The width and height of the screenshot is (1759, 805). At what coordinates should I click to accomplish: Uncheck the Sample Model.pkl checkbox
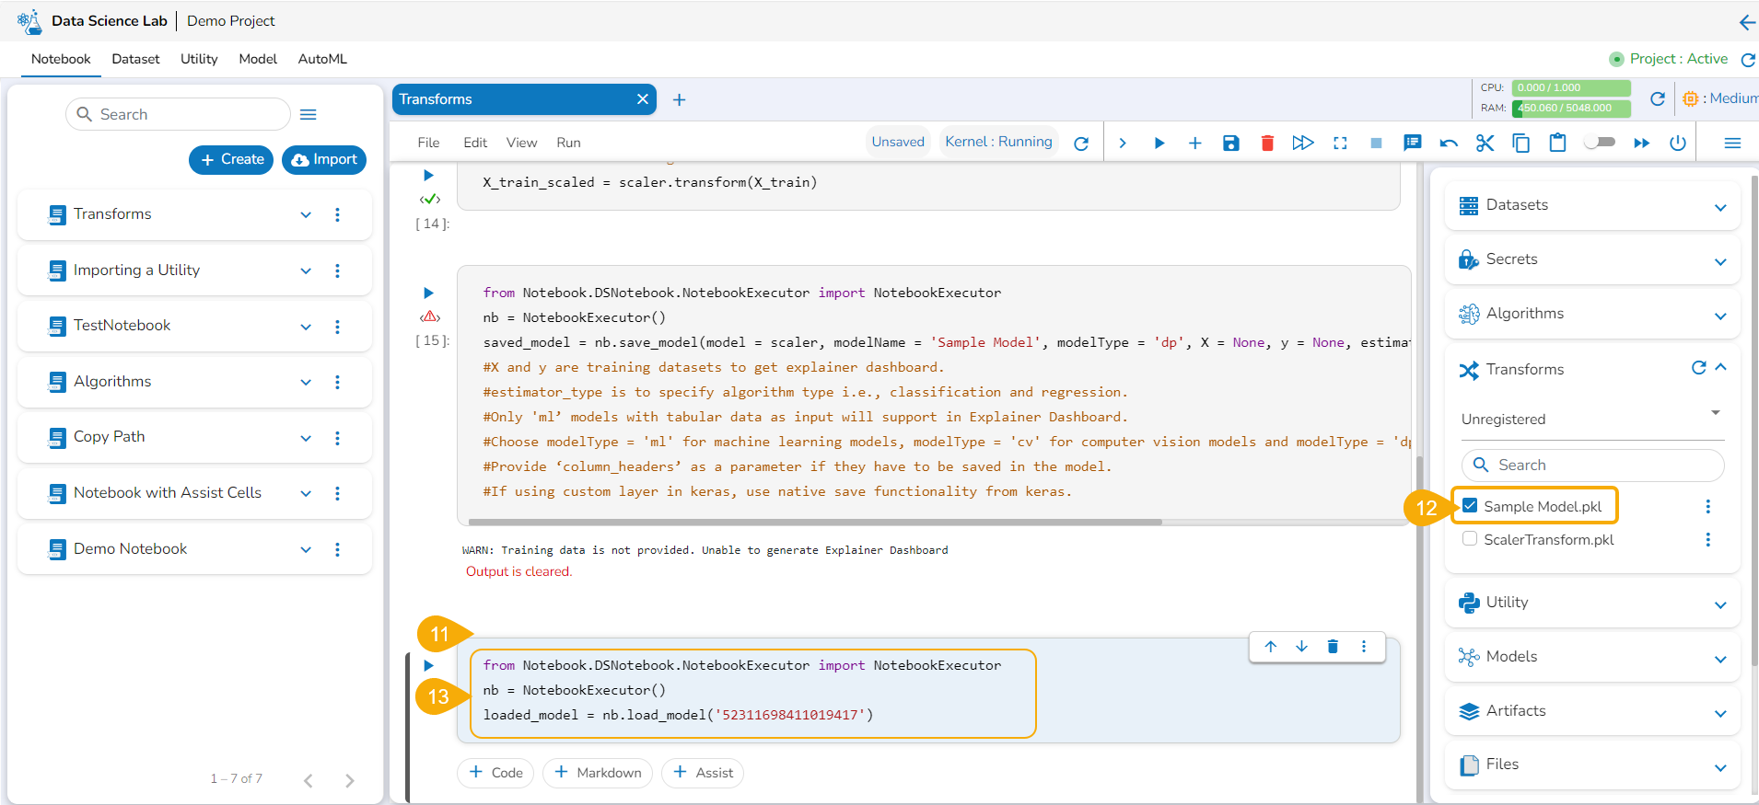coord(1471,506)
